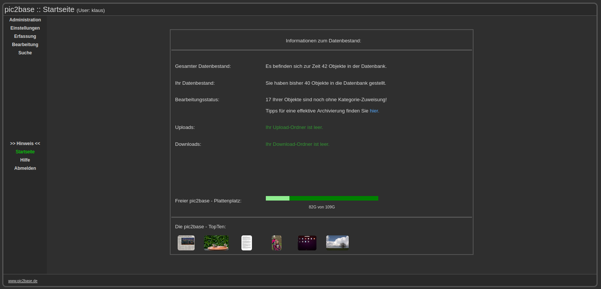
Task: Open the white text document thumbnail
Action: point(247,243)
